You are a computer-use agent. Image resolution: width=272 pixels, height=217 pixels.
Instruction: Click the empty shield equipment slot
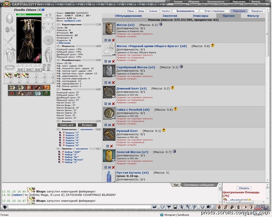pyautogui.click(x=48, y=40)
